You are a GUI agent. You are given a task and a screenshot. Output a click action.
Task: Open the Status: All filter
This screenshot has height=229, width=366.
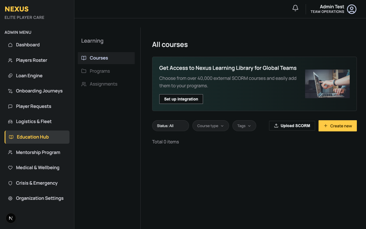(x=170, y=126)
